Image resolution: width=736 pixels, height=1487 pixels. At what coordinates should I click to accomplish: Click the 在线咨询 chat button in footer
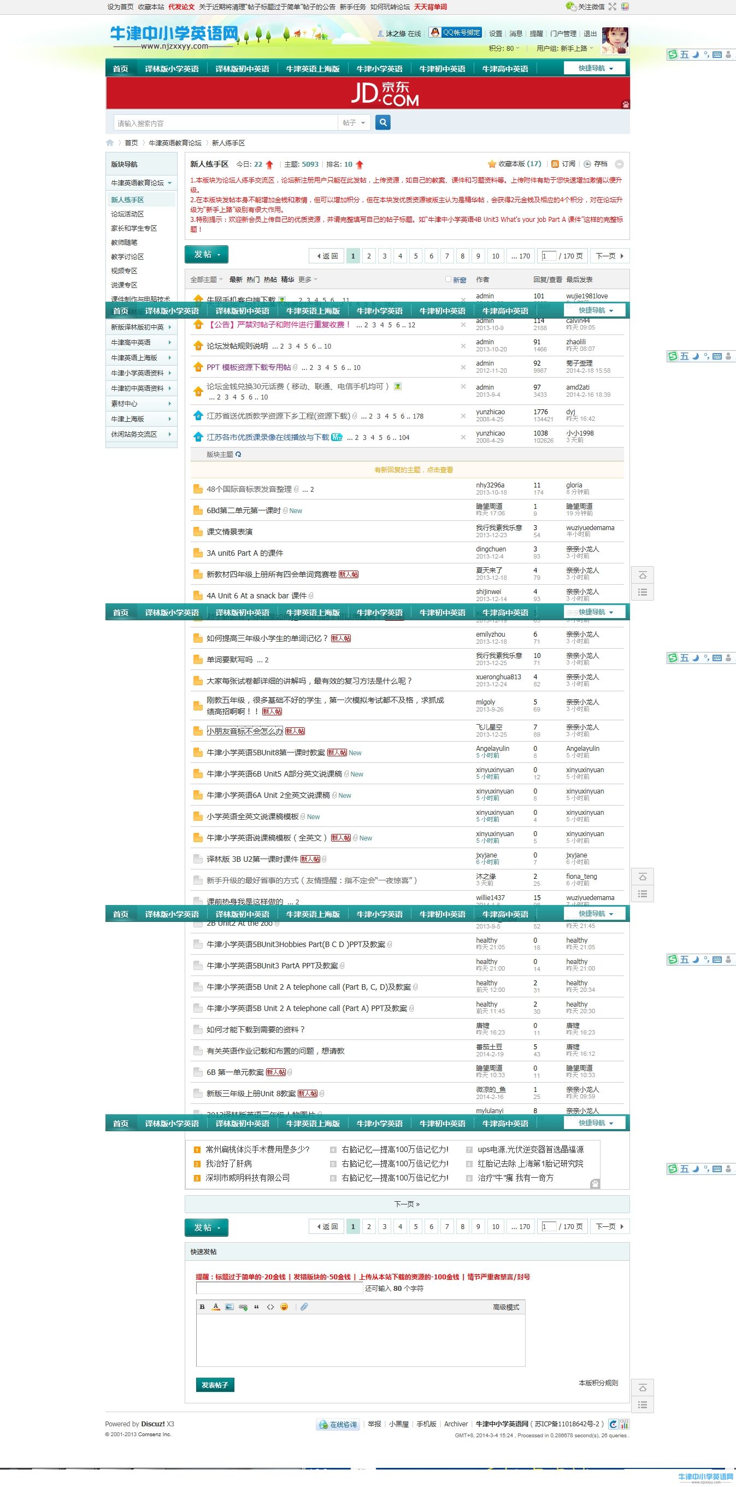(338, 1425)
